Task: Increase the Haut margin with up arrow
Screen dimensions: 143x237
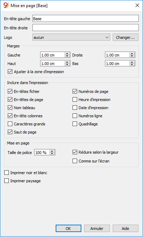Action: coord(67,62)
